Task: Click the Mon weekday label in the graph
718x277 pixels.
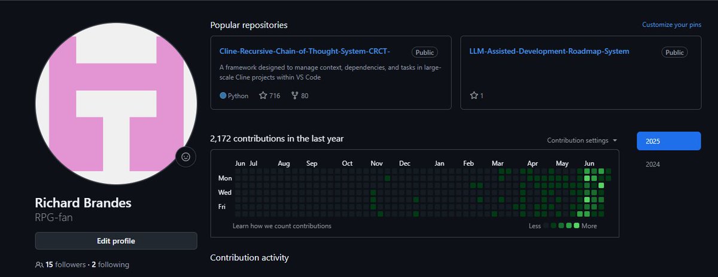Action: point(225,178)
